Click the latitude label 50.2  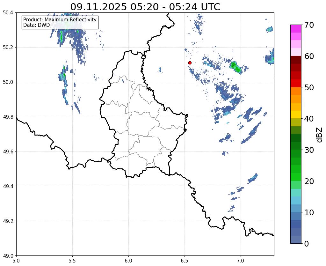(8, 47)
